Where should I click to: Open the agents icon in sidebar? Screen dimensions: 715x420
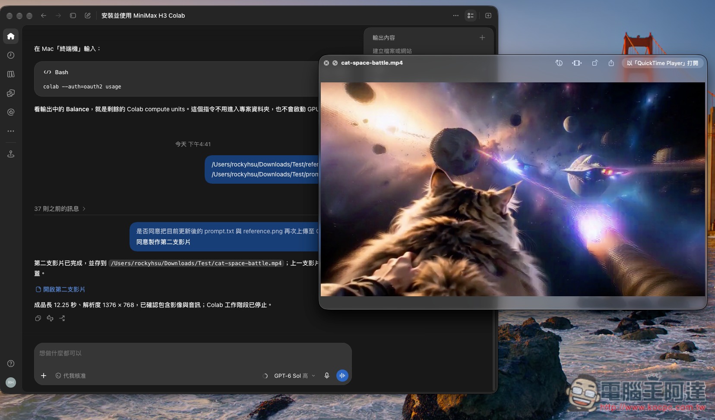[x=11, y=93]
